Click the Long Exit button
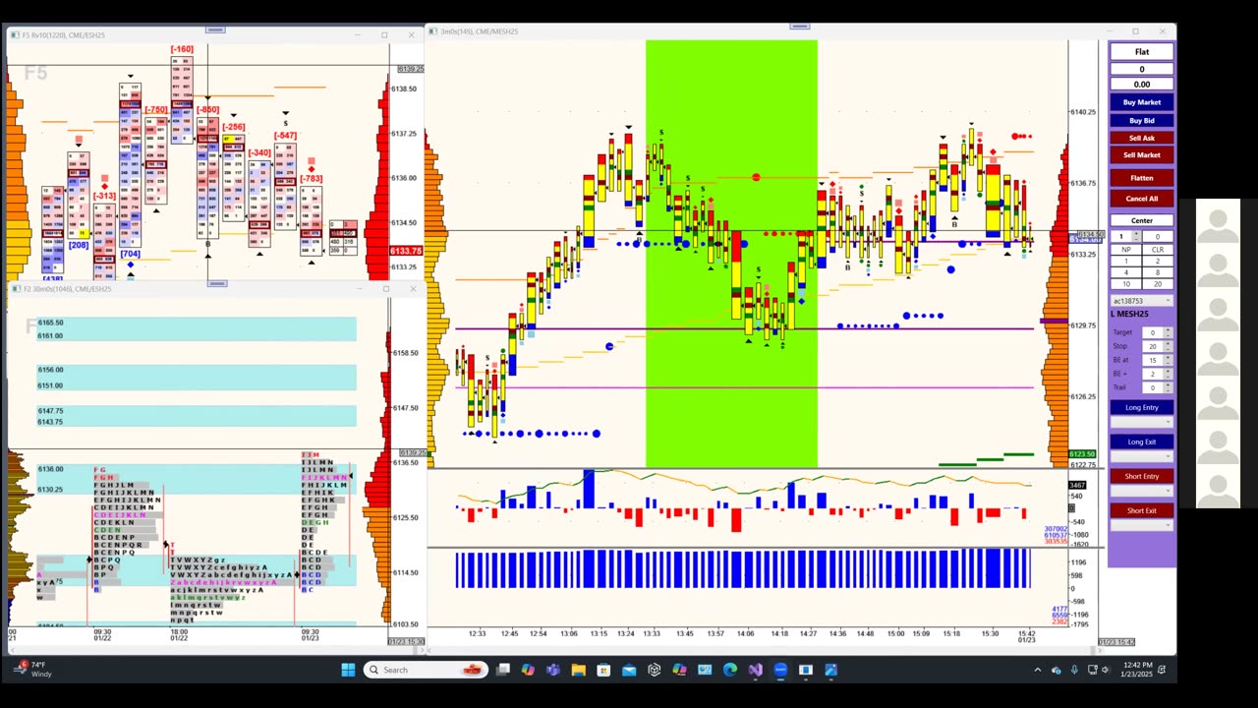Screen dimensions: 1258x708 tap(1141, 442)
